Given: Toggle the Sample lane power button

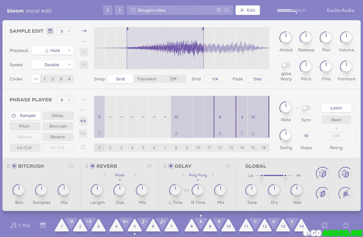Looking at the screenshot, I should (x=14, y=115).
